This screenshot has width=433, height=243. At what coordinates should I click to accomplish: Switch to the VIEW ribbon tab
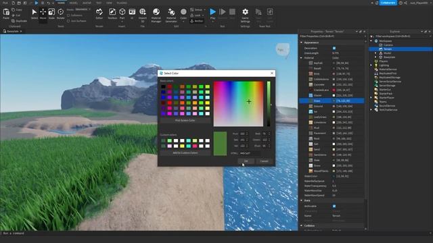click(x=110, y=3)
